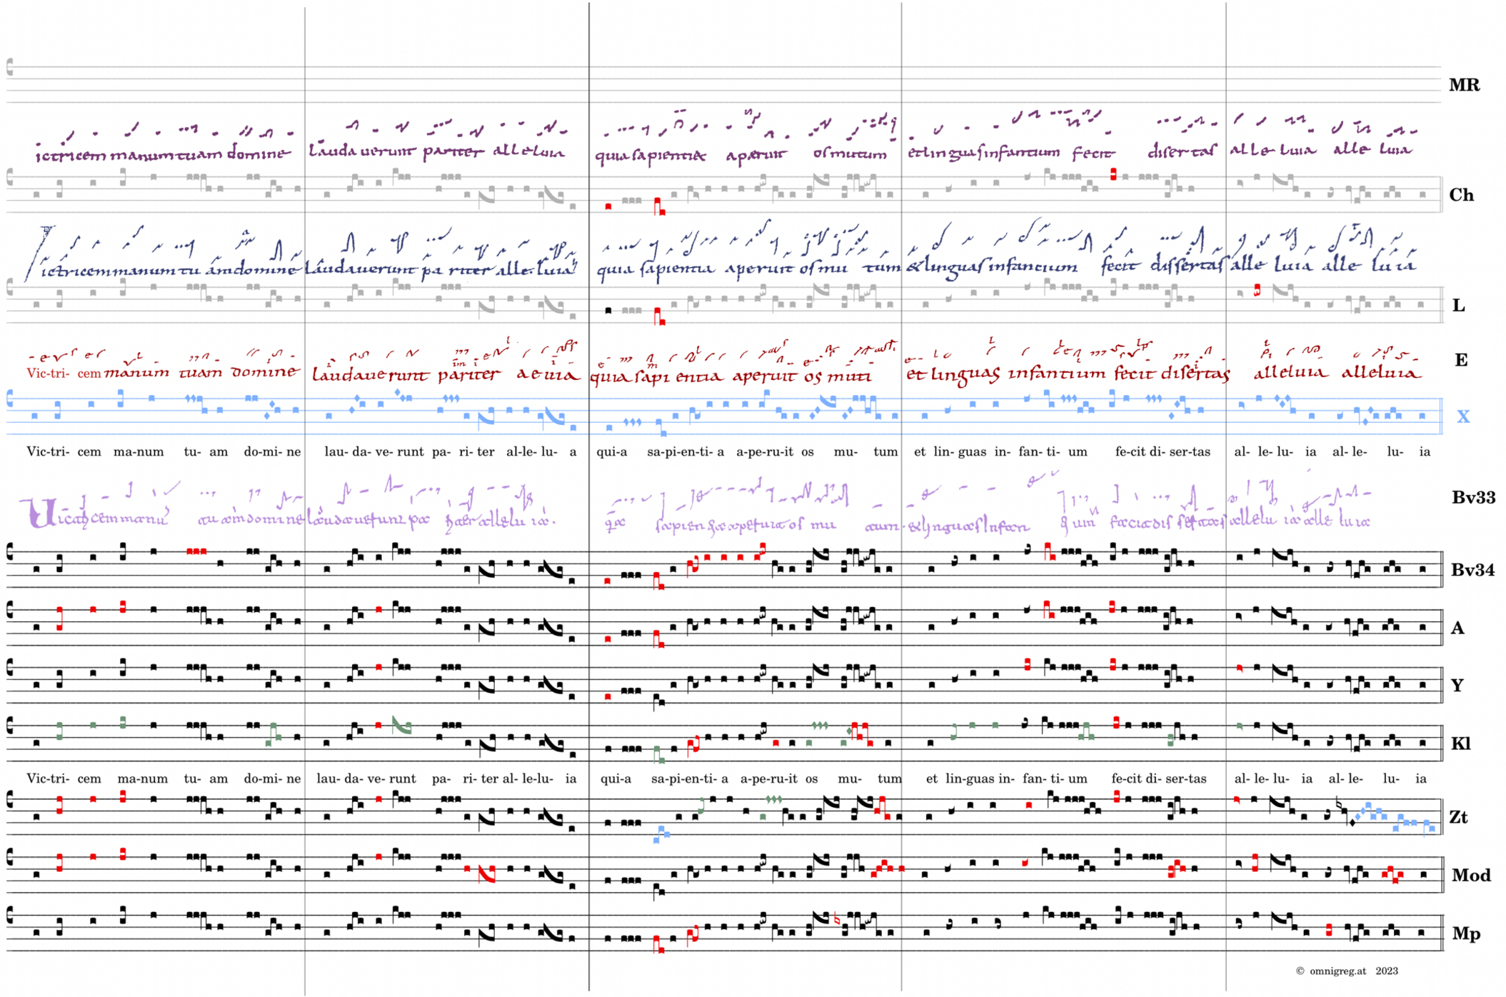The width and height of the screenshot is (1506, 997).
Task: Click the blue C clef on X staff
Action: pos(10,399)
